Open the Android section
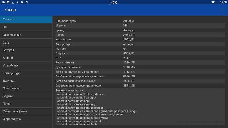 [26, 58]
